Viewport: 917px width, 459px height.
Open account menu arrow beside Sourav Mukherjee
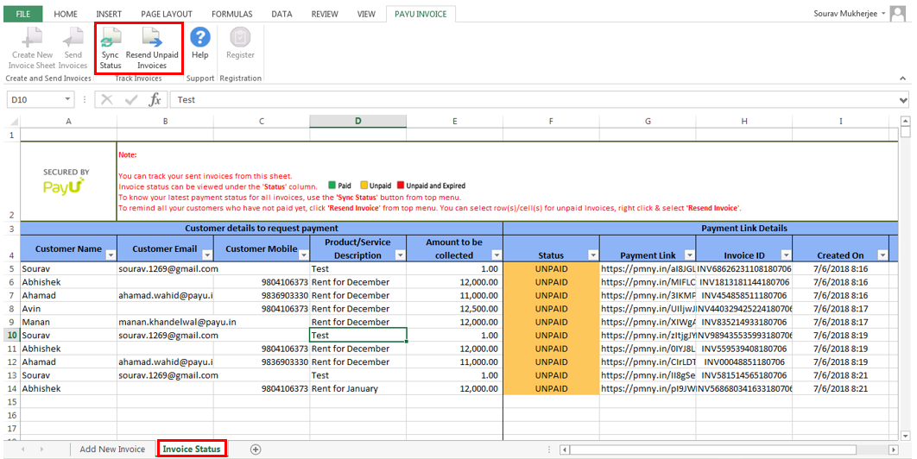883,14
